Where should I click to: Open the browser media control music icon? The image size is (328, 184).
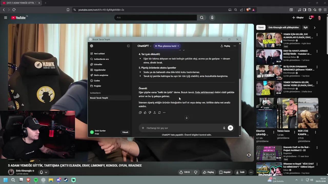point(299,10)
